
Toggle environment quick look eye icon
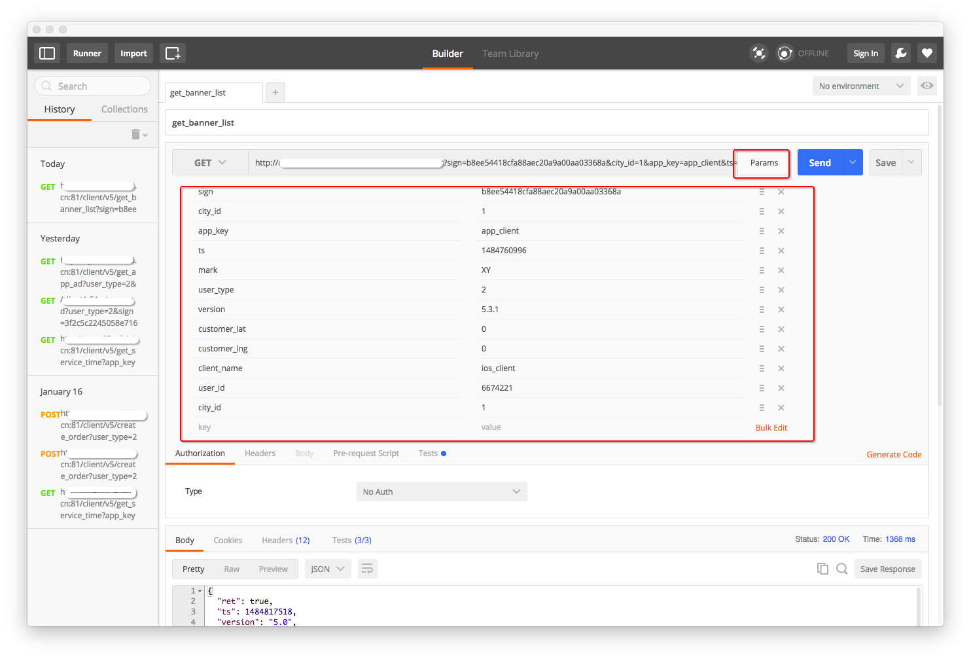coord(927,86)
